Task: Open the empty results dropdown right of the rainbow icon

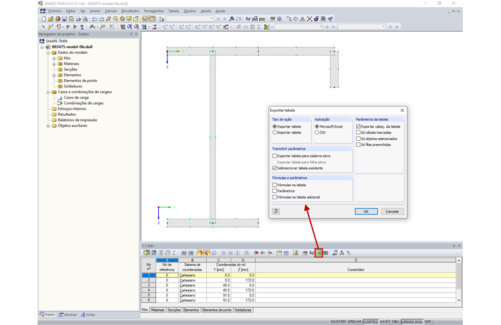Action: (320, 27)
